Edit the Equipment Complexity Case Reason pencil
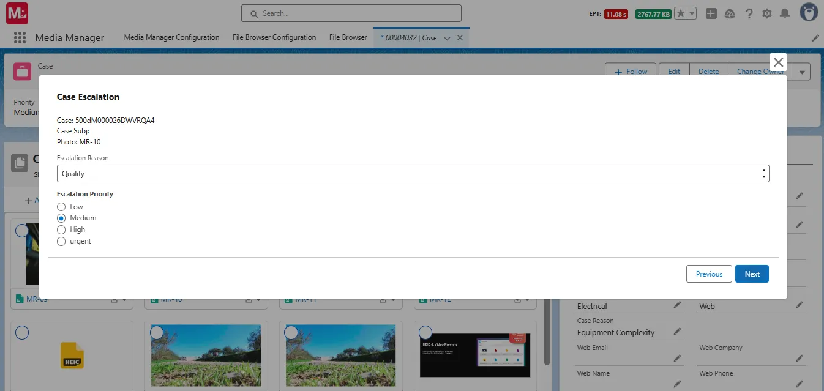 click(x=677, y=332)
